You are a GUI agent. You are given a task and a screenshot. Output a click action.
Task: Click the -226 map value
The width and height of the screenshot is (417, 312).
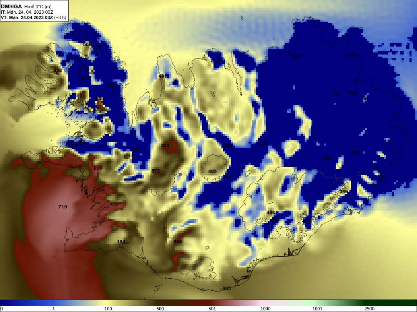point(306,221)
